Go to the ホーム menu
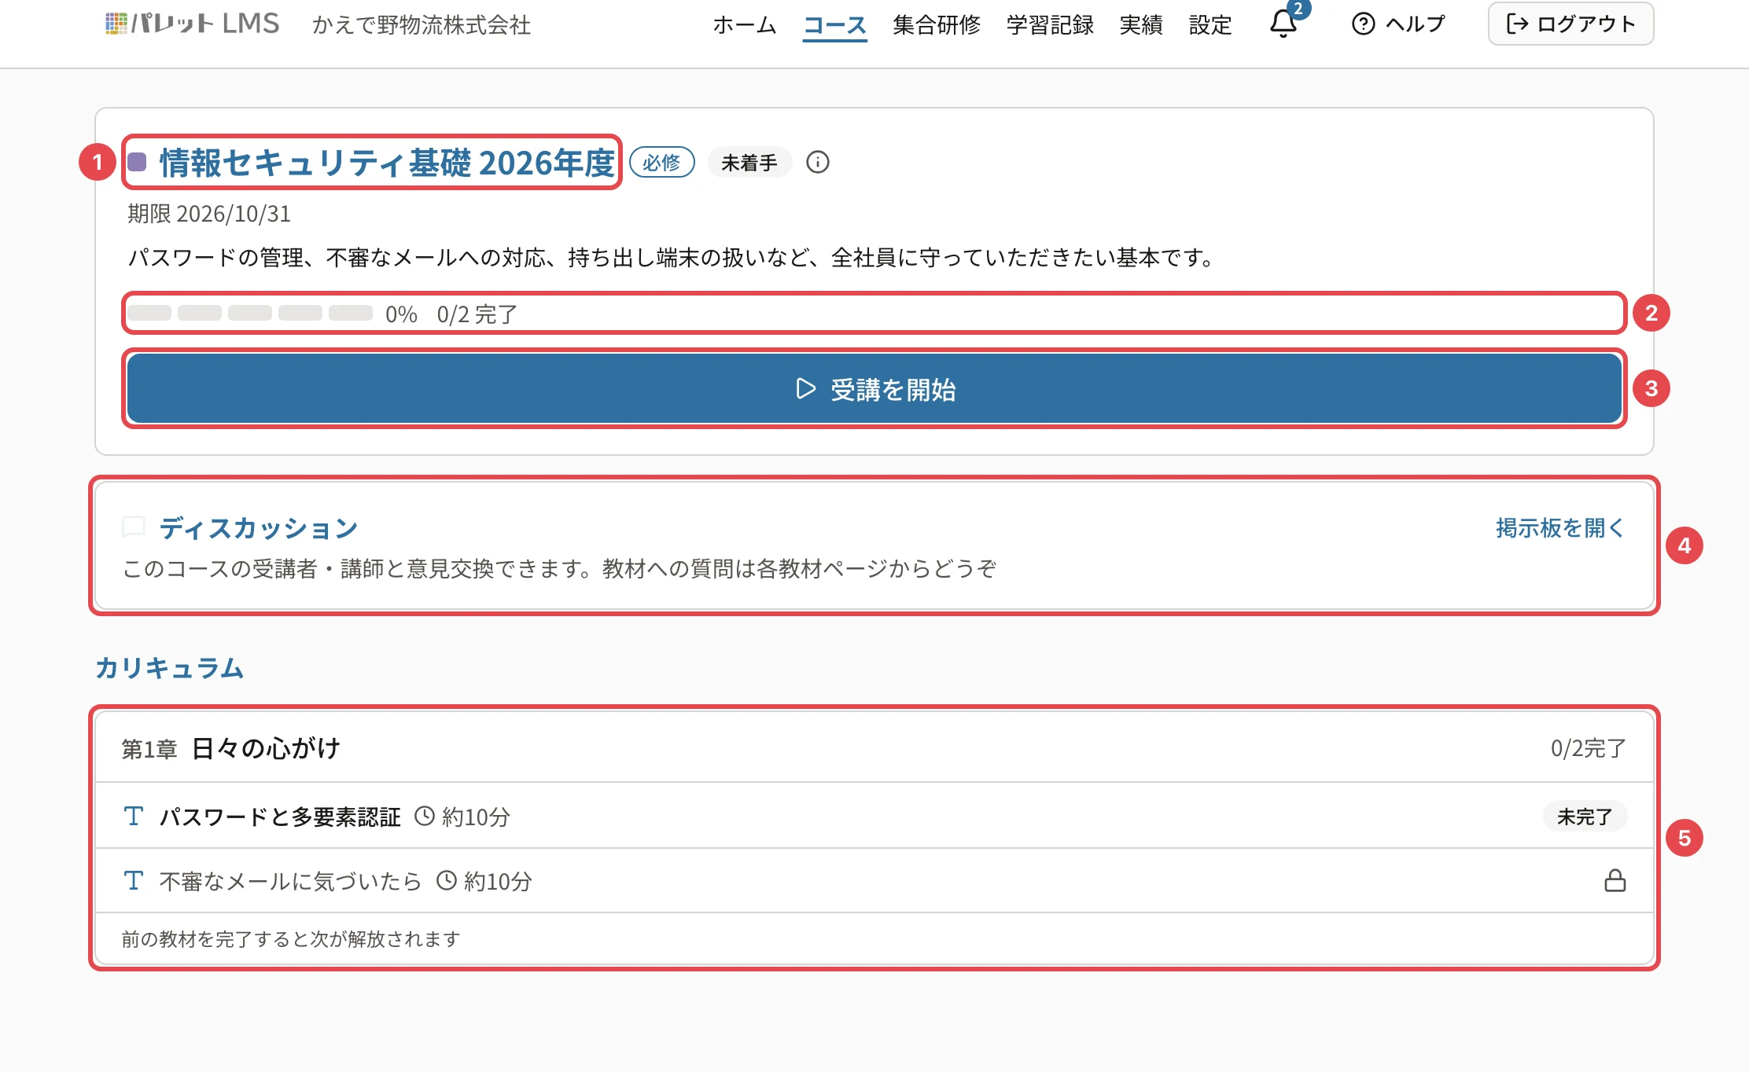The height and width of the screenshot is (1072, 1749). [x=744, y=25]
